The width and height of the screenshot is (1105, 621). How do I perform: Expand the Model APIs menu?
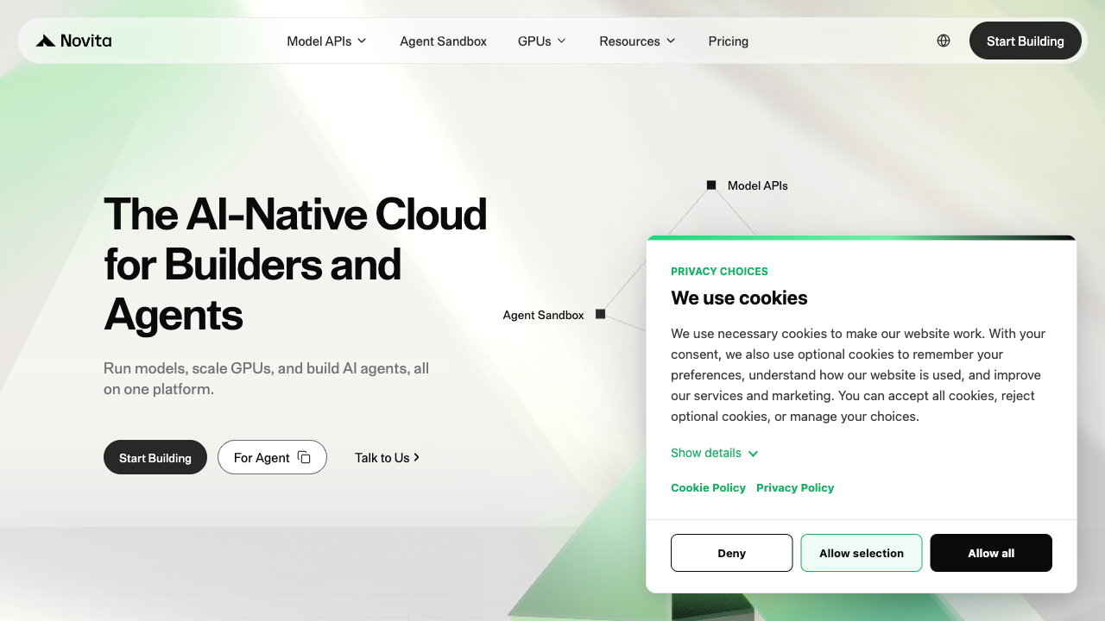click(327, 41)
